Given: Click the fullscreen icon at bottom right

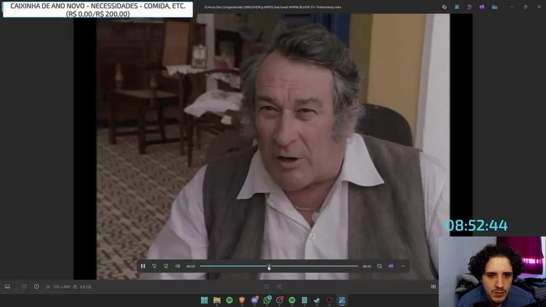Looking at the screenshot, I should [x=433, y=287].
